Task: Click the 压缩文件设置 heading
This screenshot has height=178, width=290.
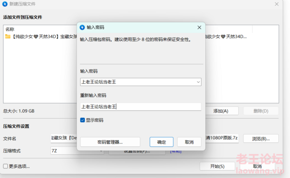Action: (x=16, y=126)
